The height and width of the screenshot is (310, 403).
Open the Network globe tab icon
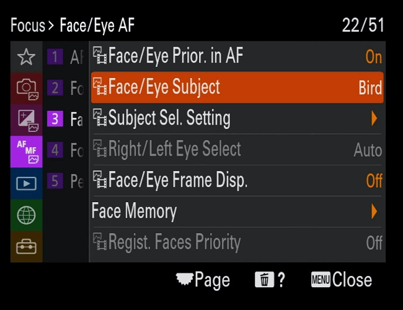[x=26, y=215]
